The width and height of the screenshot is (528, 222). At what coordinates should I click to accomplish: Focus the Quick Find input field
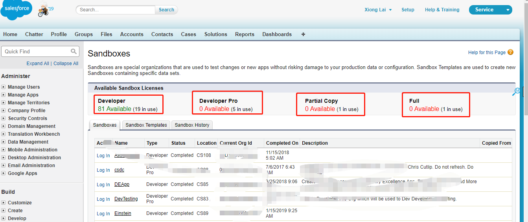40,51
